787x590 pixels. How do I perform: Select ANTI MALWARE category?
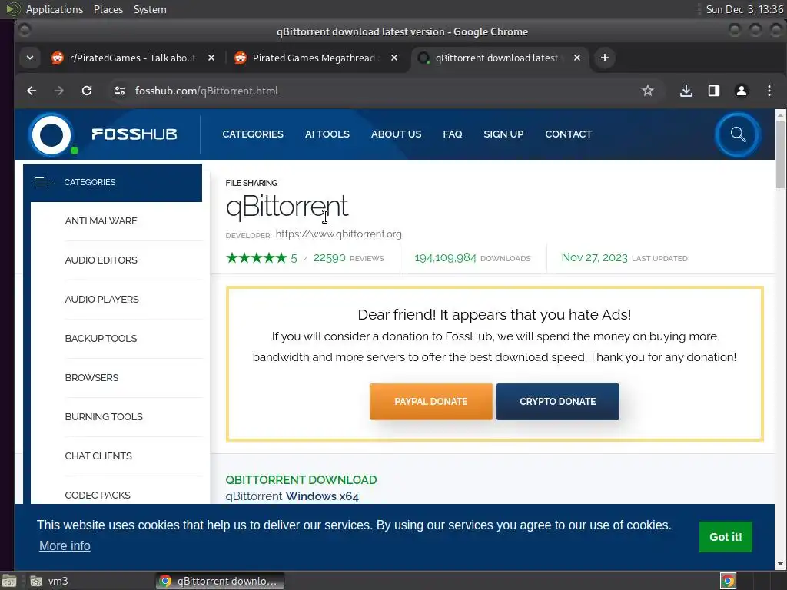coord(101,220)
